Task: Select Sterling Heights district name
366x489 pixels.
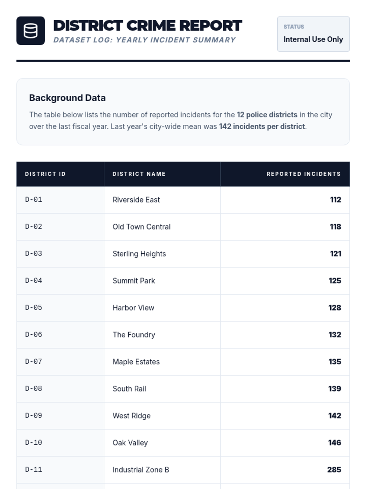Action: (x=139, y=254)
